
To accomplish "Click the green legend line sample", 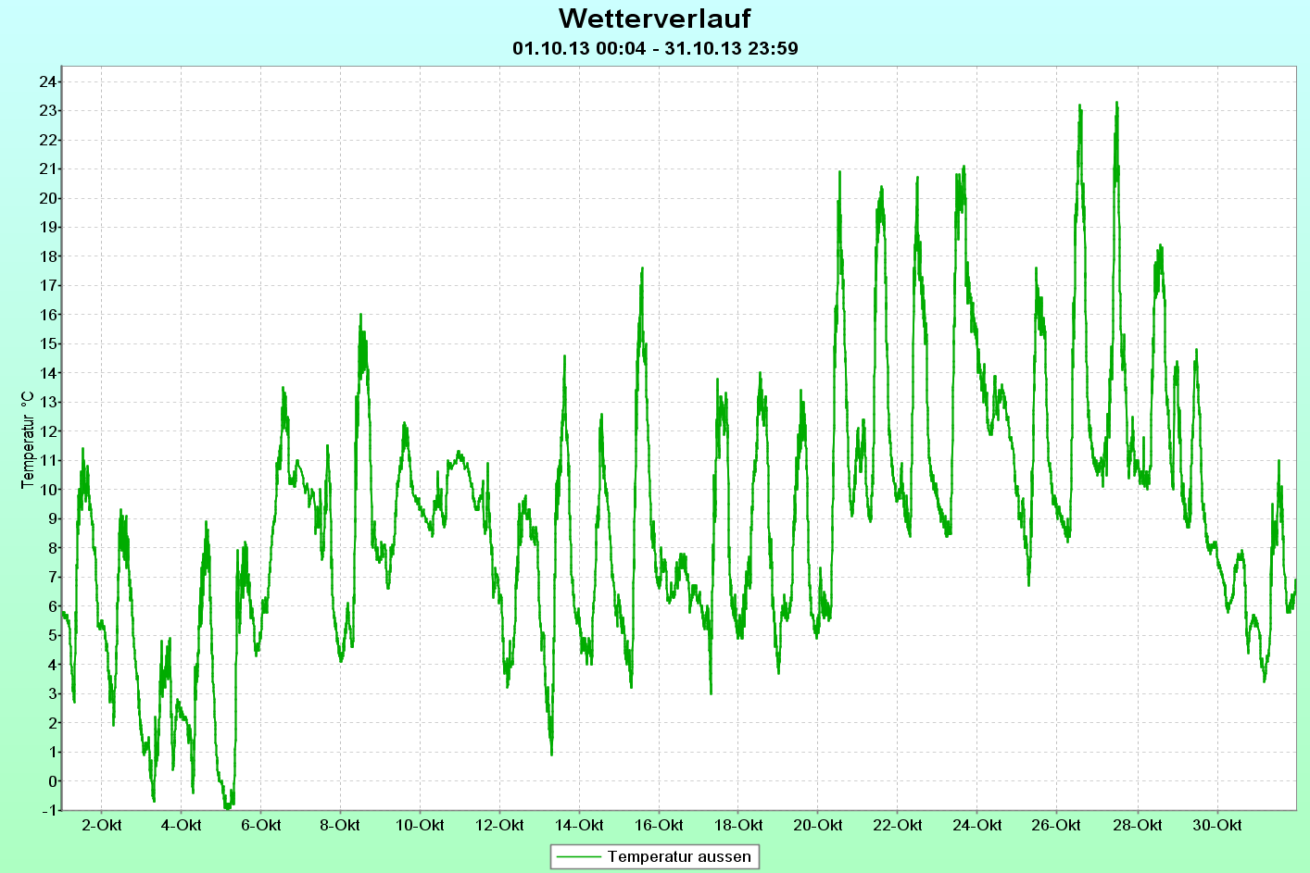I will point(578,857).
